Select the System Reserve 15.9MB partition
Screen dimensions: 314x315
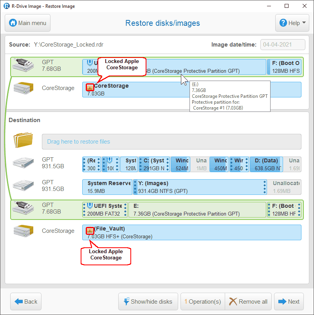pyautogui.click(x=107, y=187)
